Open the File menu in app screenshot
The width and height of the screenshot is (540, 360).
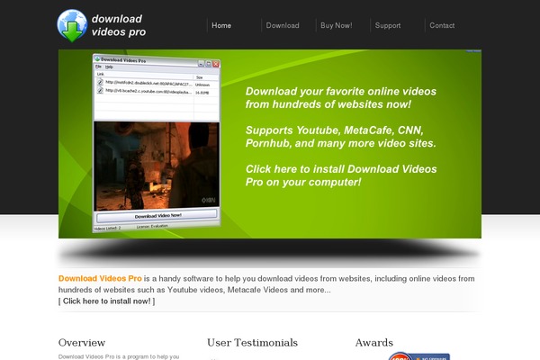(98, 67)
